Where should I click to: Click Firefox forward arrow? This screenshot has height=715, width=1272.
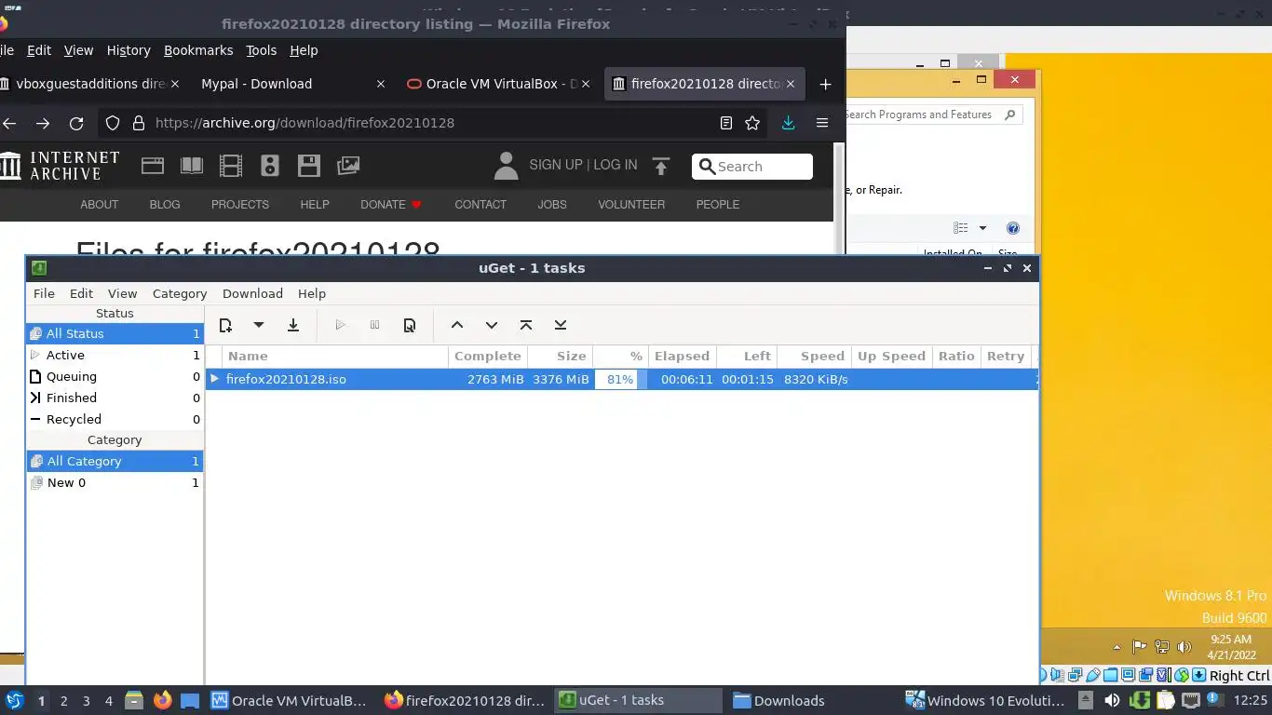coord(43,123)
